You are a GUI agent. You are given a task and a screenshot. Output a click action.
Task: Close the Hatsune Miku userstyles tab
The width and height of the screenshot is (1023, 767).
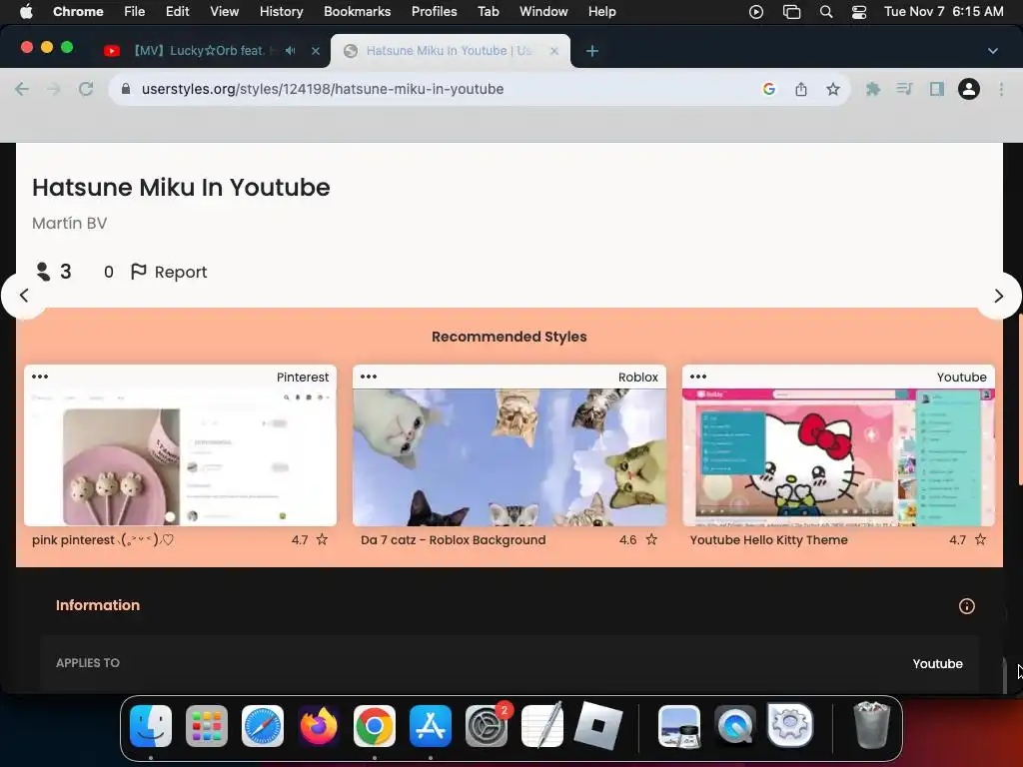[553, 51]
